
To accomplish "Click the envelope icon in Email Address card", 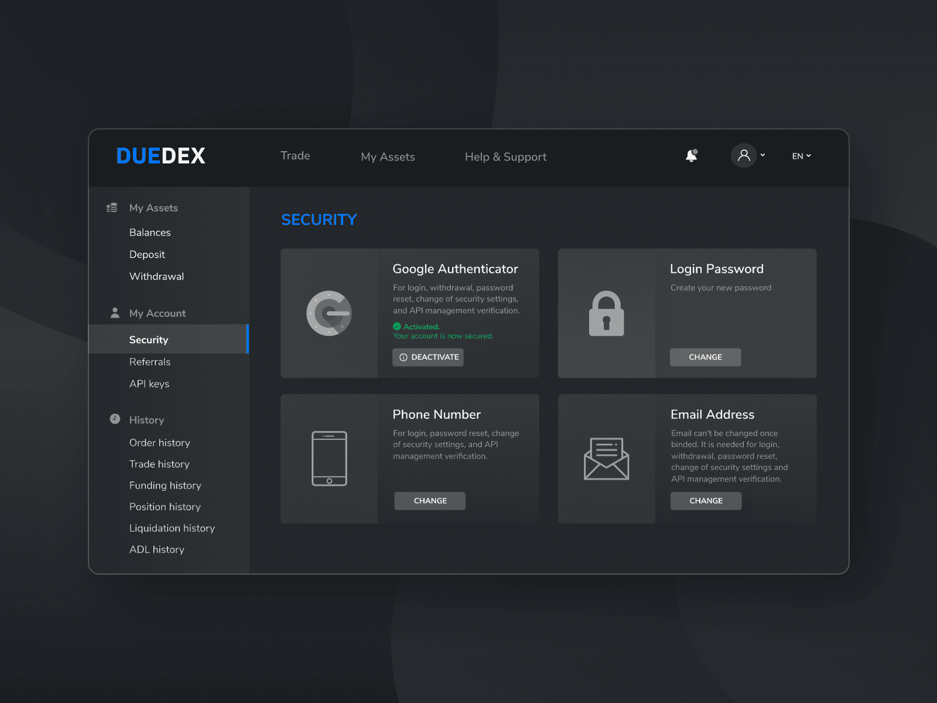I will click(606, 459).
